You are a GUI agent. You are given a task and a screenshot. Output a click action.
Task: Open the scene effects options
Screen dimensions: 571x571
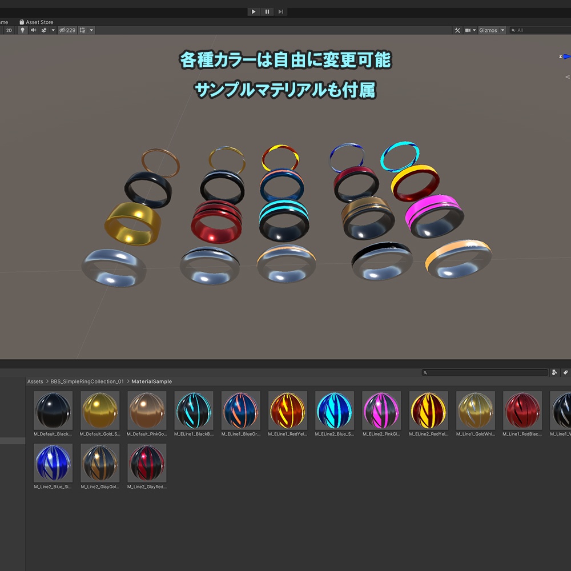[44, 30]
